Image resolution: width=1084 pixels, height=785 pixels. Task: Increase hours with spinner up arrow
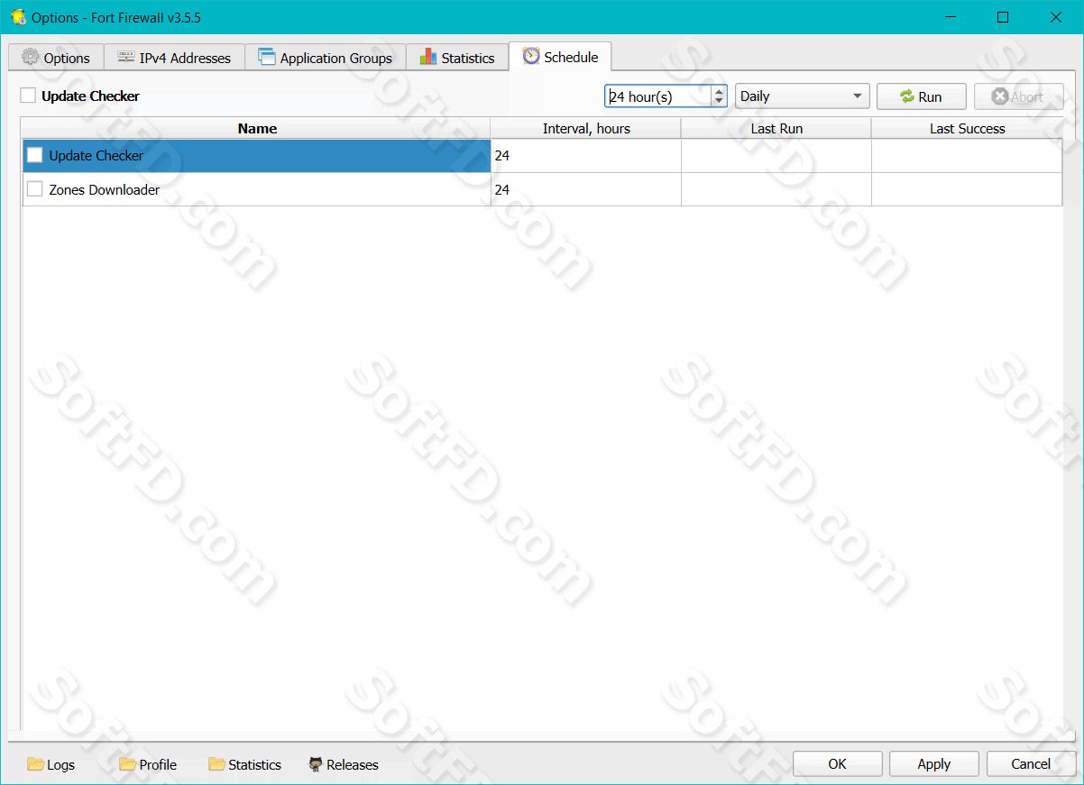(x=719, y=91)
